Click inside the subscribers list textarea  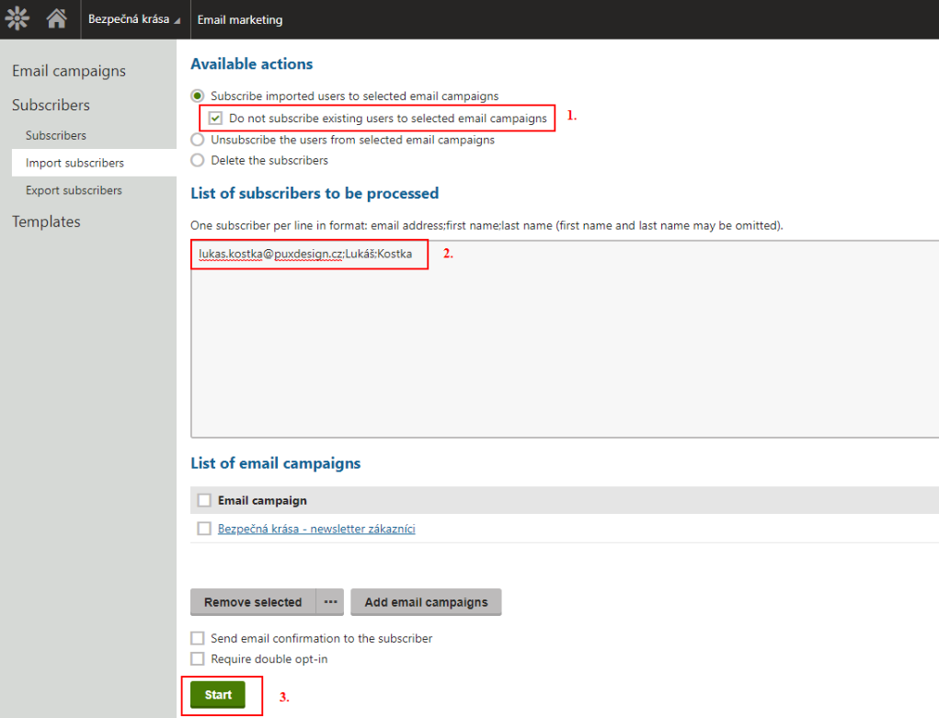pos(563,349)
